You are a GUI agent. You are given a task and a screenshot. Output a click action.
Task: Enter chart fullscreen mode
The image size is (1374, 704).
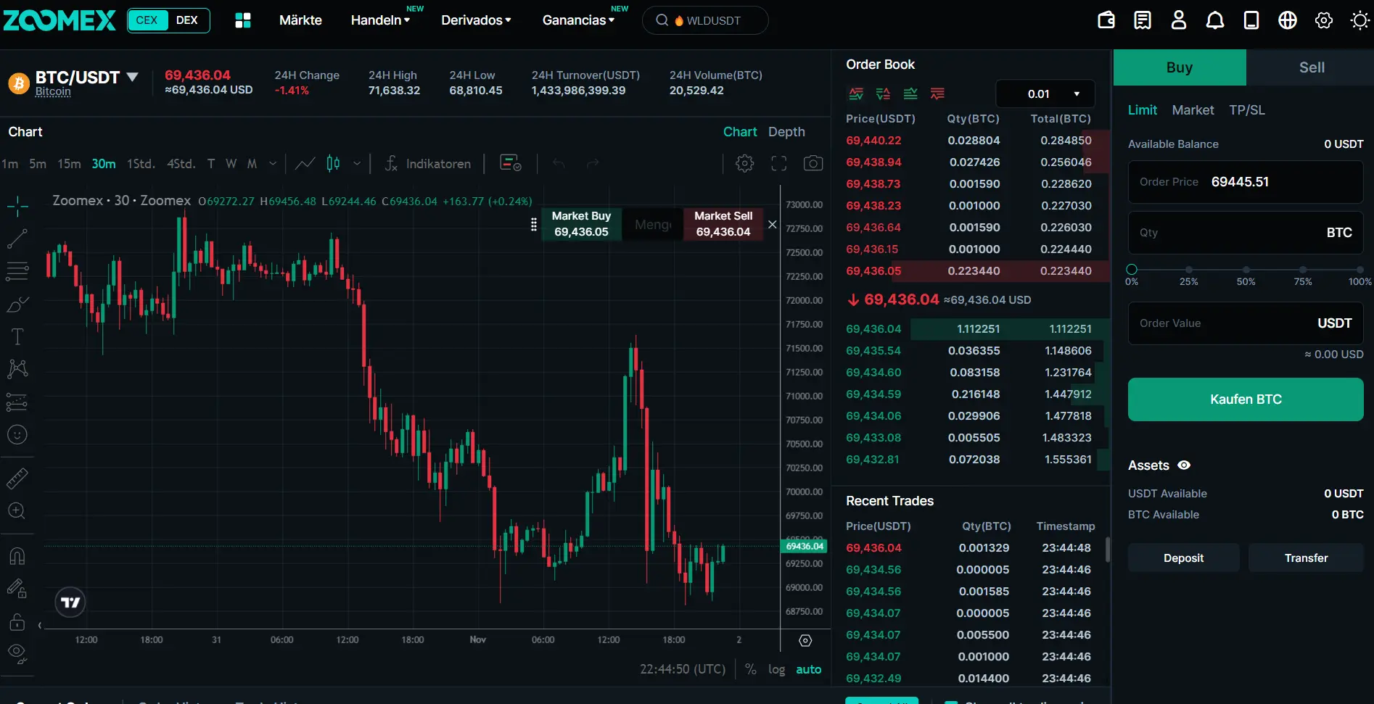pos(779,164)
